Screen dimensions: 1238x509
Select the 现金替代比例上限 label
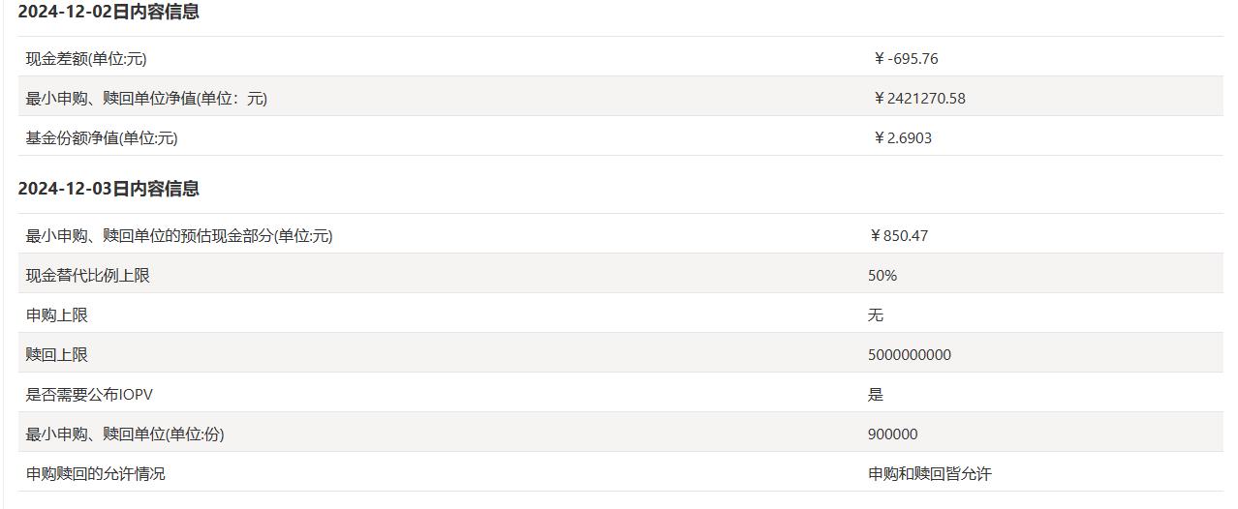[x=88, y=276]
